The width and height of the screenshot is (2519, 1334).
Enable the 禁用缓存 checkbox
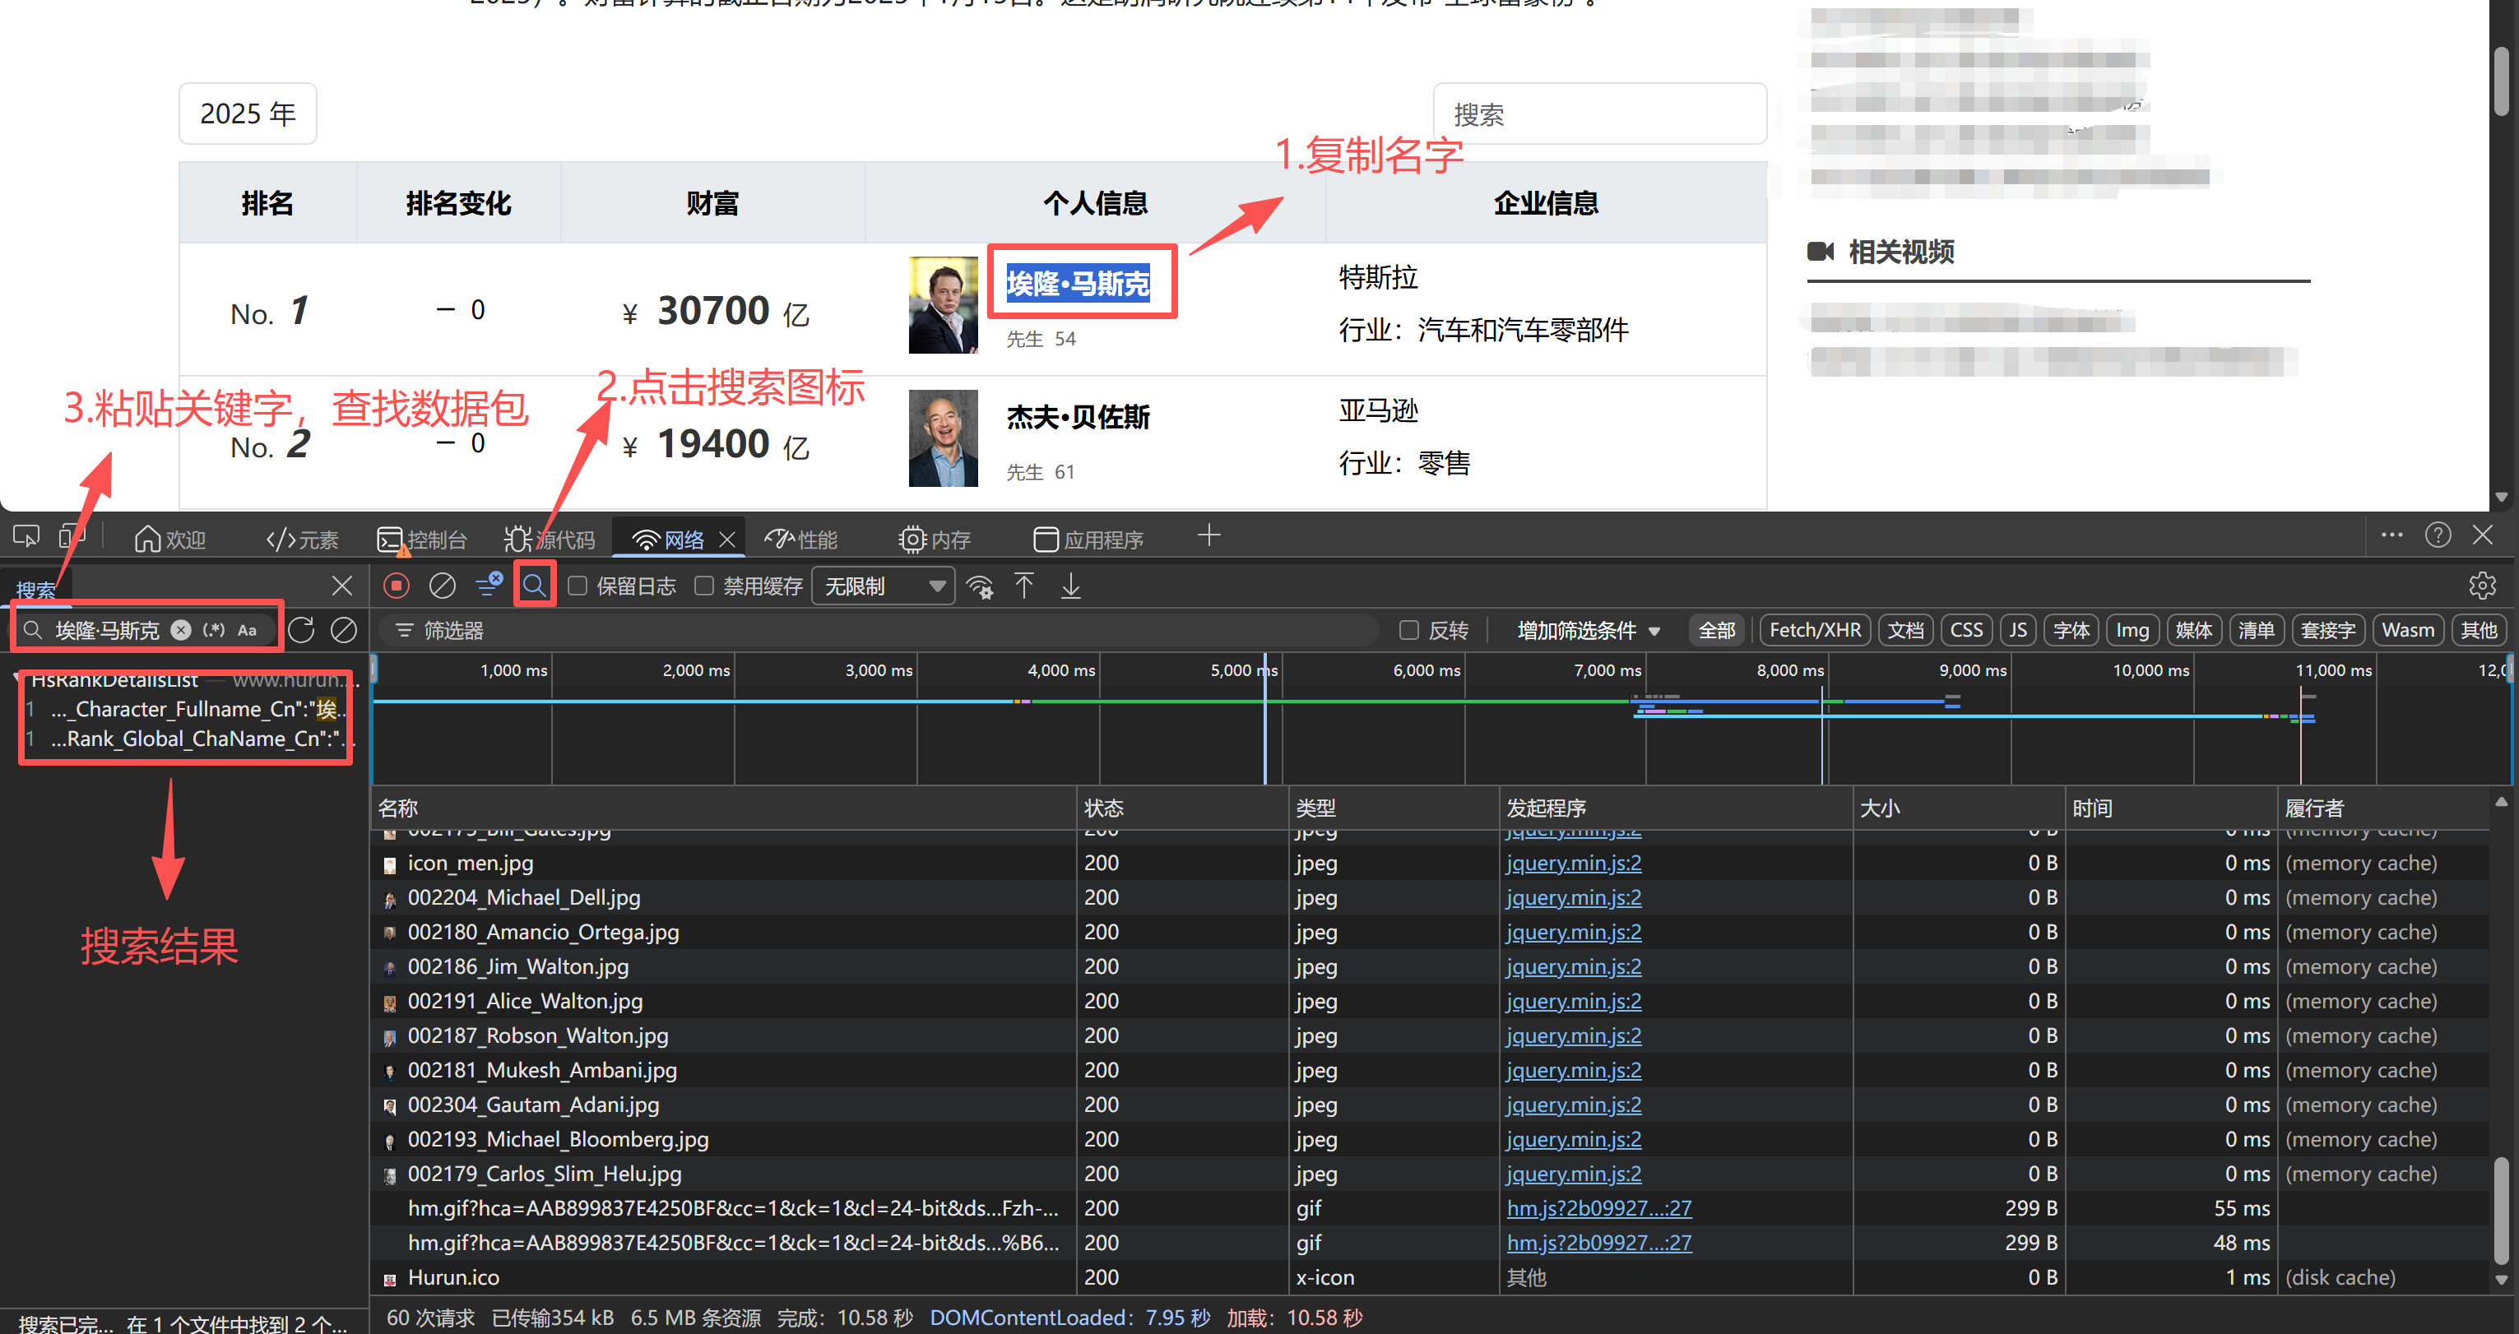(704, 586)
